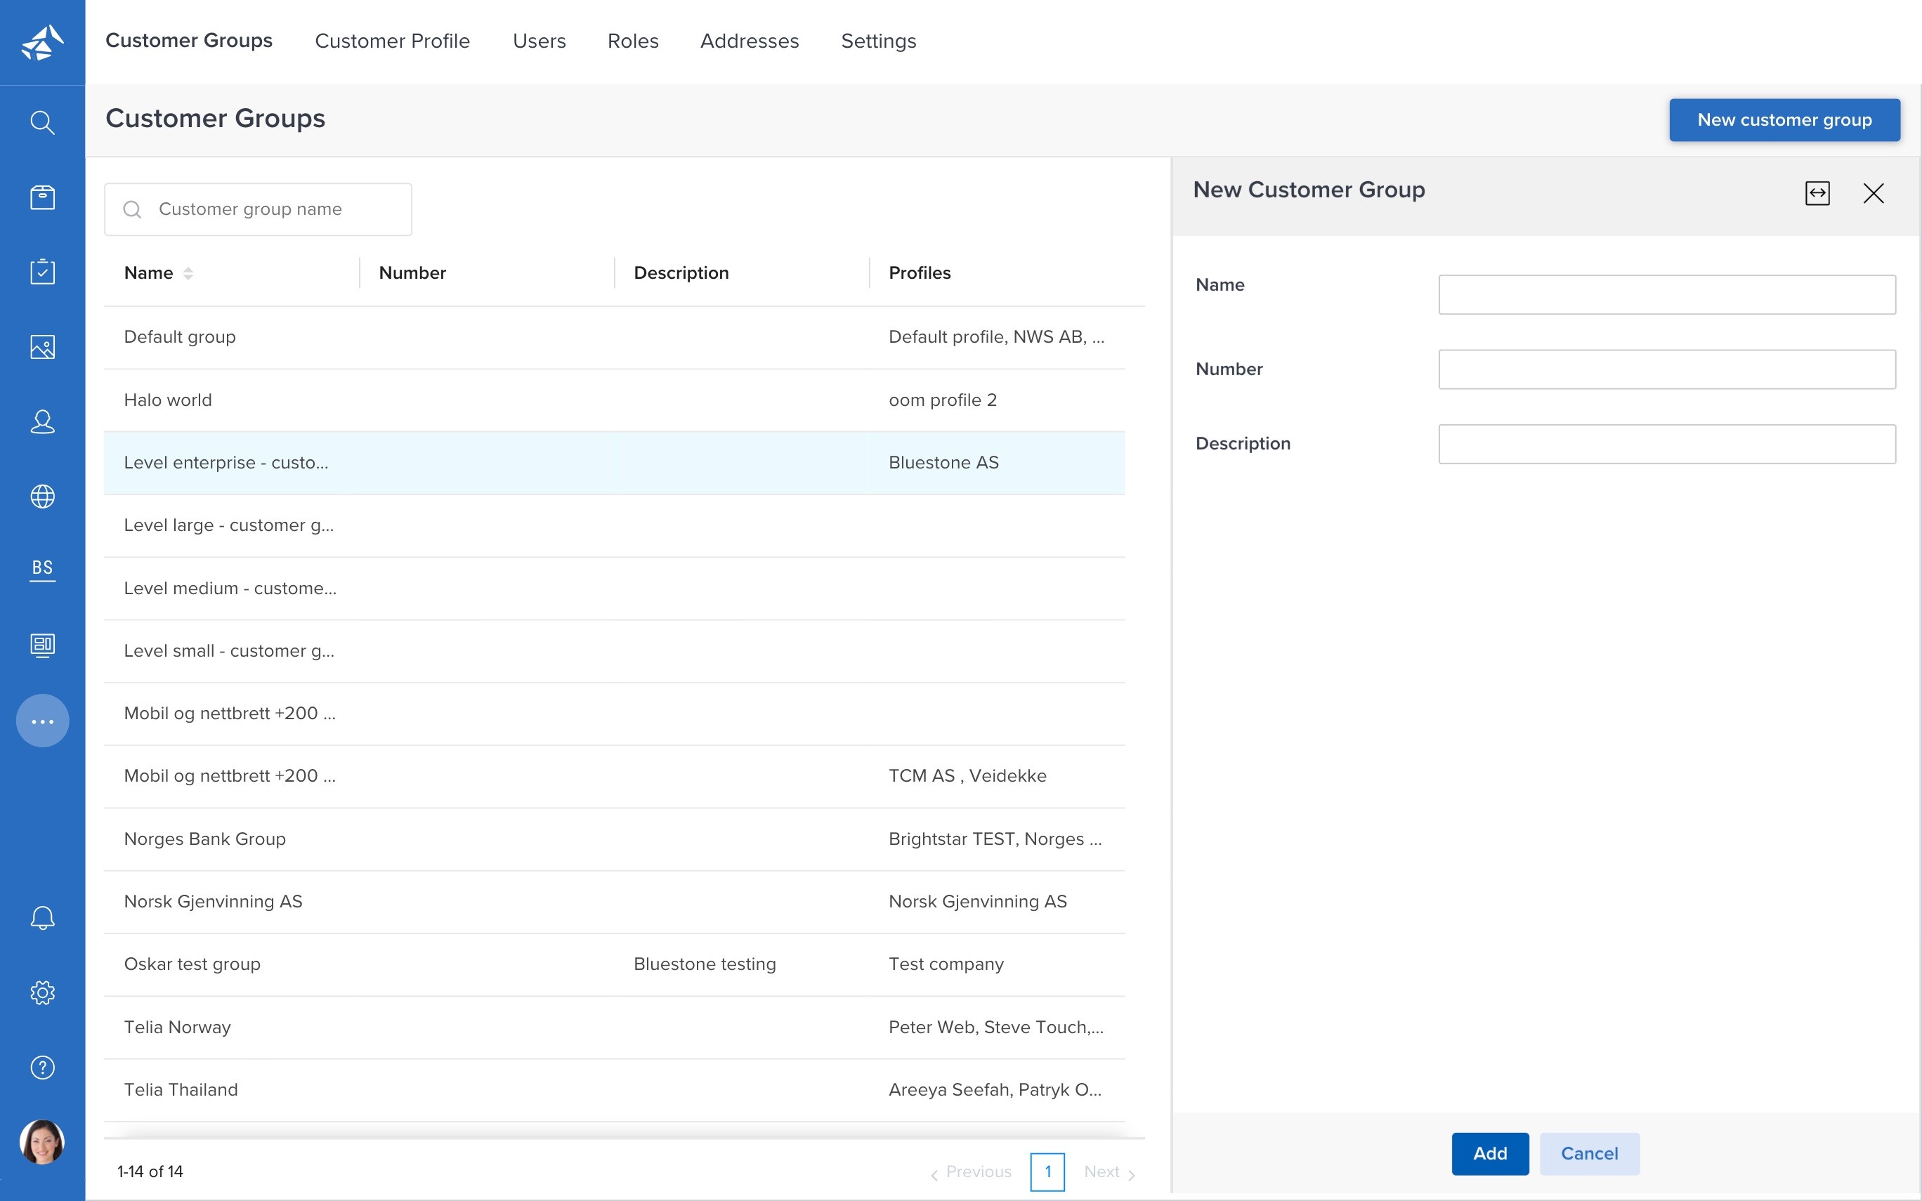Expand the New Customer Group panel width

pos(1817,193)
